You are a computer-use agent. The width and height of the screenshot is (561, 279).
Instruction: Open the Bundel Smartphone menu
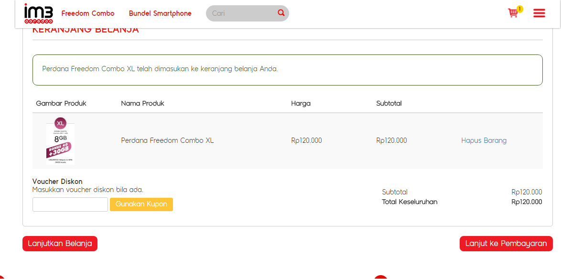(160, 13)
